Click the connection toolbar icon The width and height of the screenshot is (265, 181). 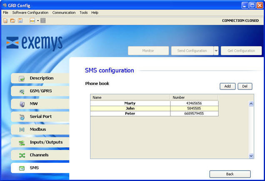pyautogui.click(x=32, y=21)
